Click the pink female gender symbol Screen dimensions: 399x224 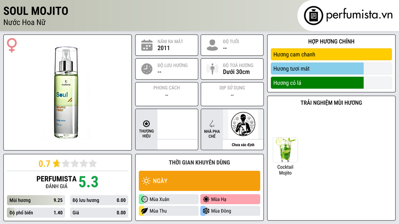(x=12, y=45)
